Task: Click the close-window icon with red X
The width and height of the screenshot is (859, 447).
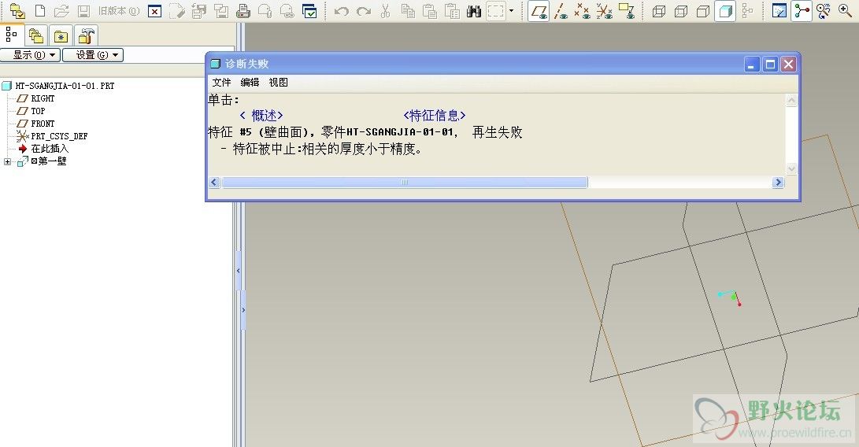Action: [155, 11]
